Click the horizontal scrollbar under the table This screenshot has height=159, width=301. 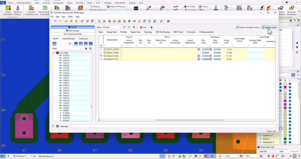tap(189, 120)
